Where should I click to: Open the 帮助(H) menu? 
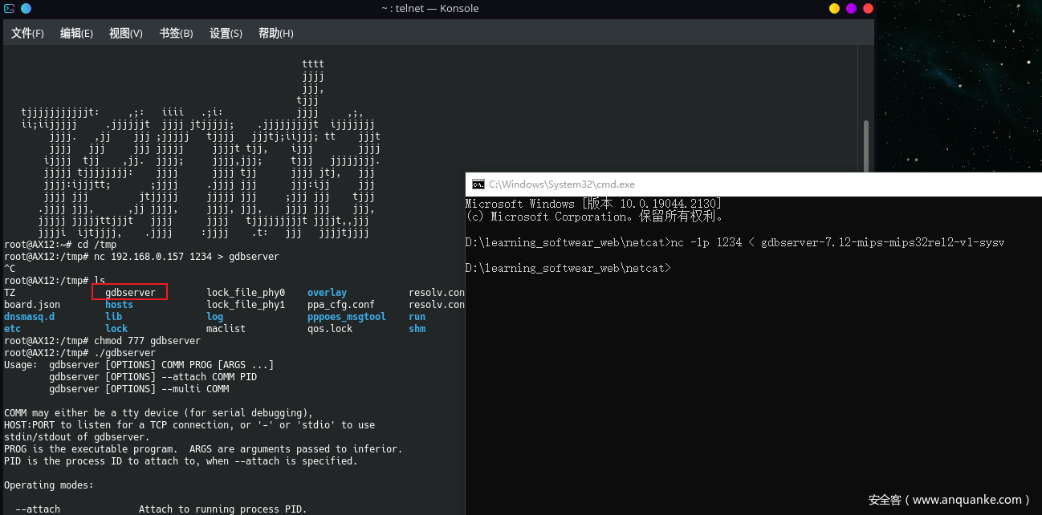coord(275,33)
